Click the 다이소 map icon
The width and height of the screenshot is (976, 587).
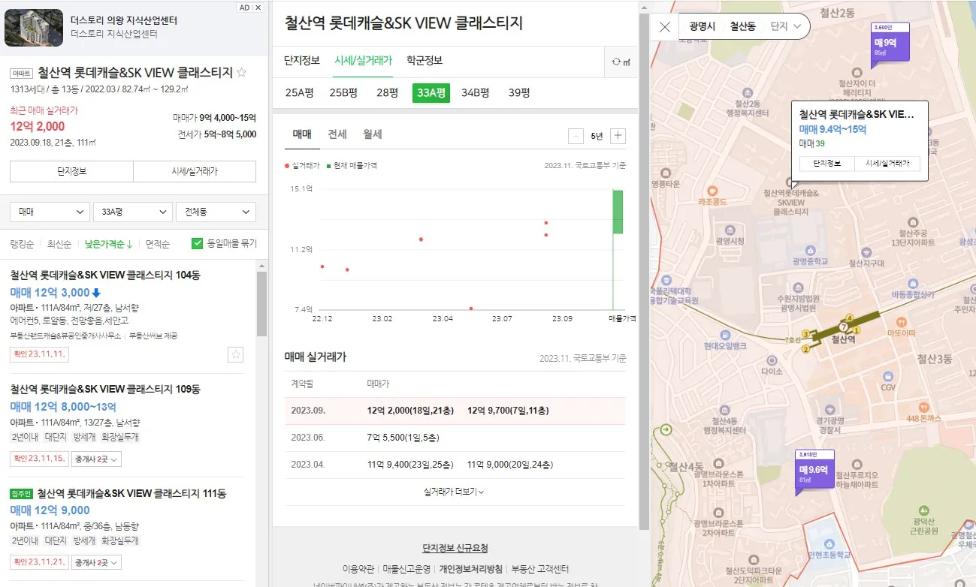771,360
